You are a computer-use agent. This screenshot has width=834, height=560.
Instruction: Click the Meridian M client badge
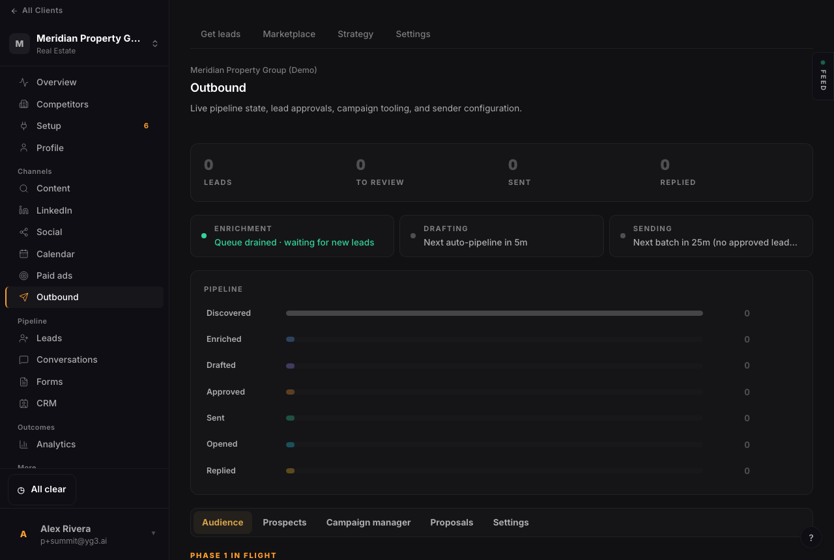click(x=20, y=44)
